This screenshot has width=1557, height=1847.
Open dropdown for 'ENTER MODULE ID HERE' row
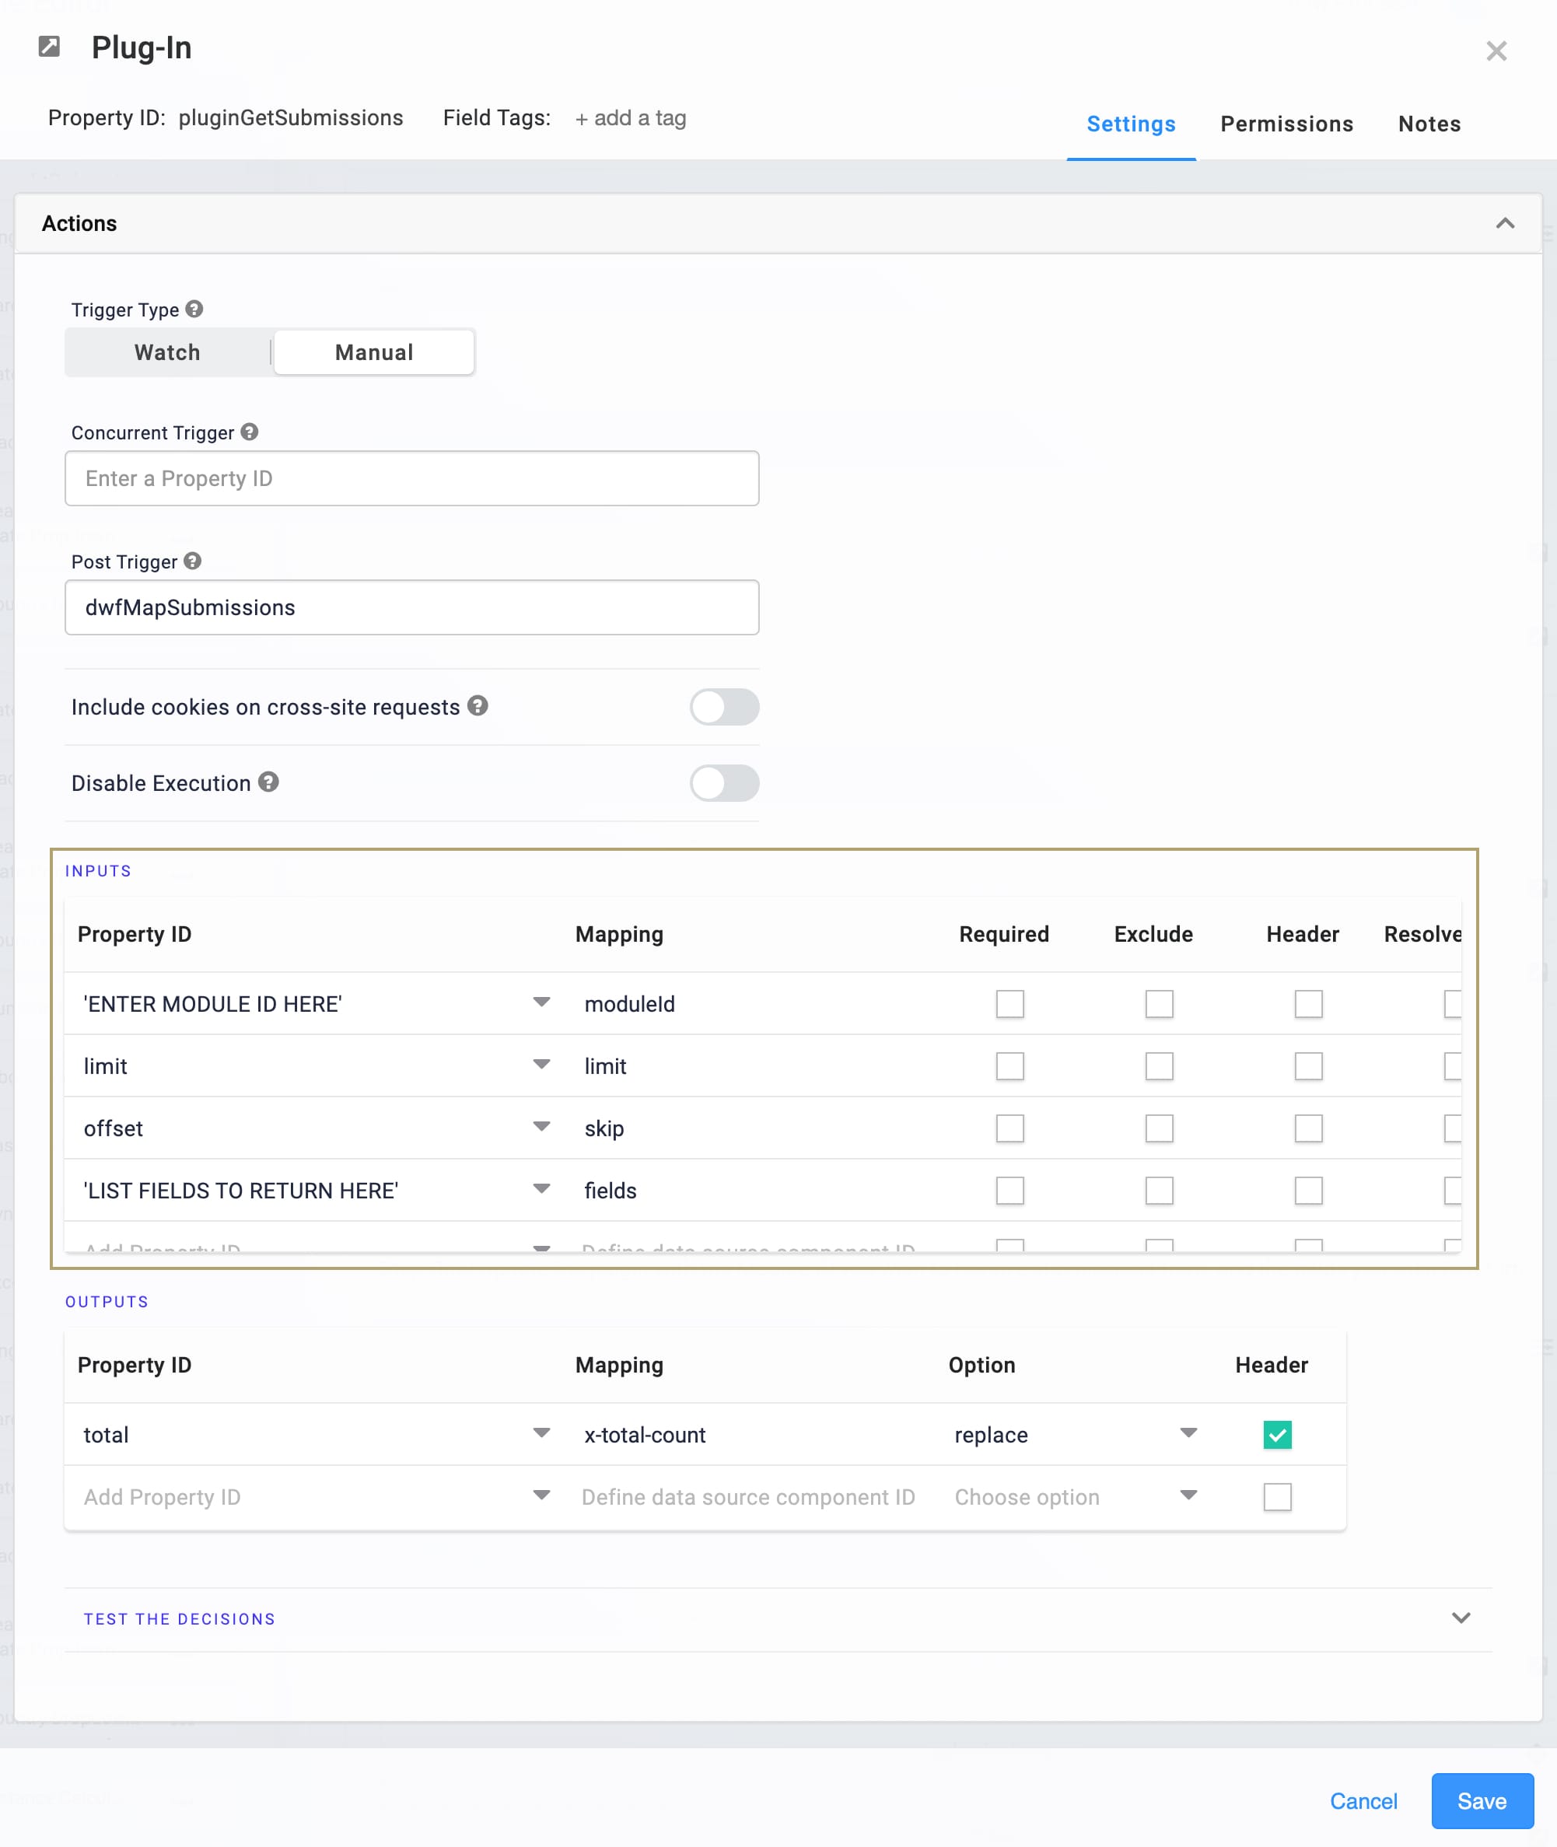click(542, 1002)
